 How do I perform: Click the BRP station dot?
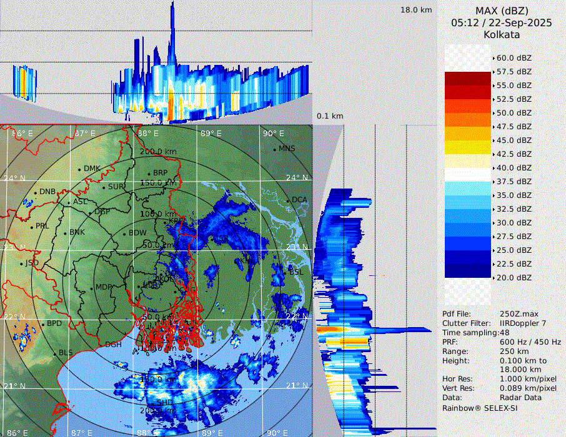[149, 174]
